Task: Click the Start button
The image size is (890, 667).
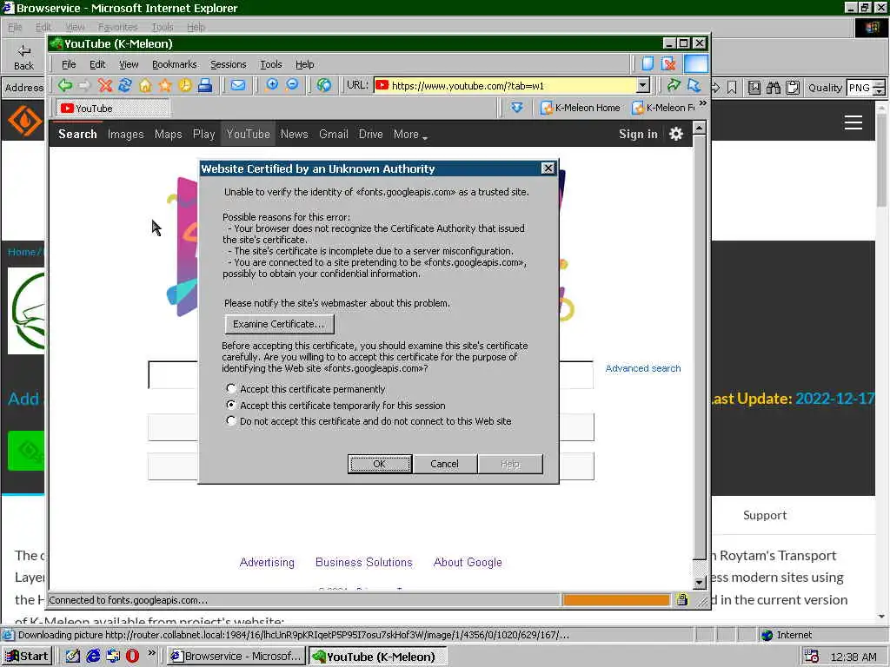Action: tap(27, 656)
